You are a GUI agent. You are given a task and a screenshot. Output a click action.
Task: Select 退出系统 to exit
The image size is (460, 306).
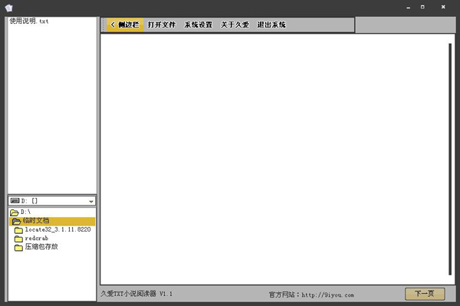(x=271, y=25)
